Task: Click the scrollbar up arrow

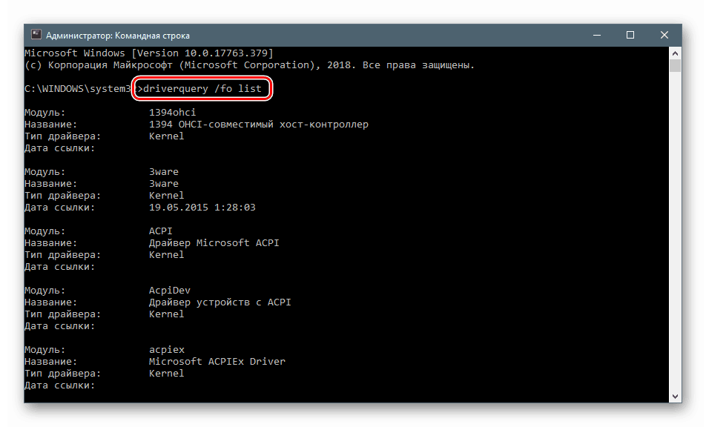Action: click(675, 53)
